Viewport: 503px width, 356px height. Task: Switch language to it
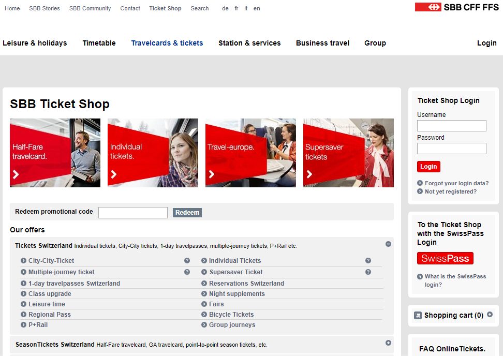click(x=246, y=8)
